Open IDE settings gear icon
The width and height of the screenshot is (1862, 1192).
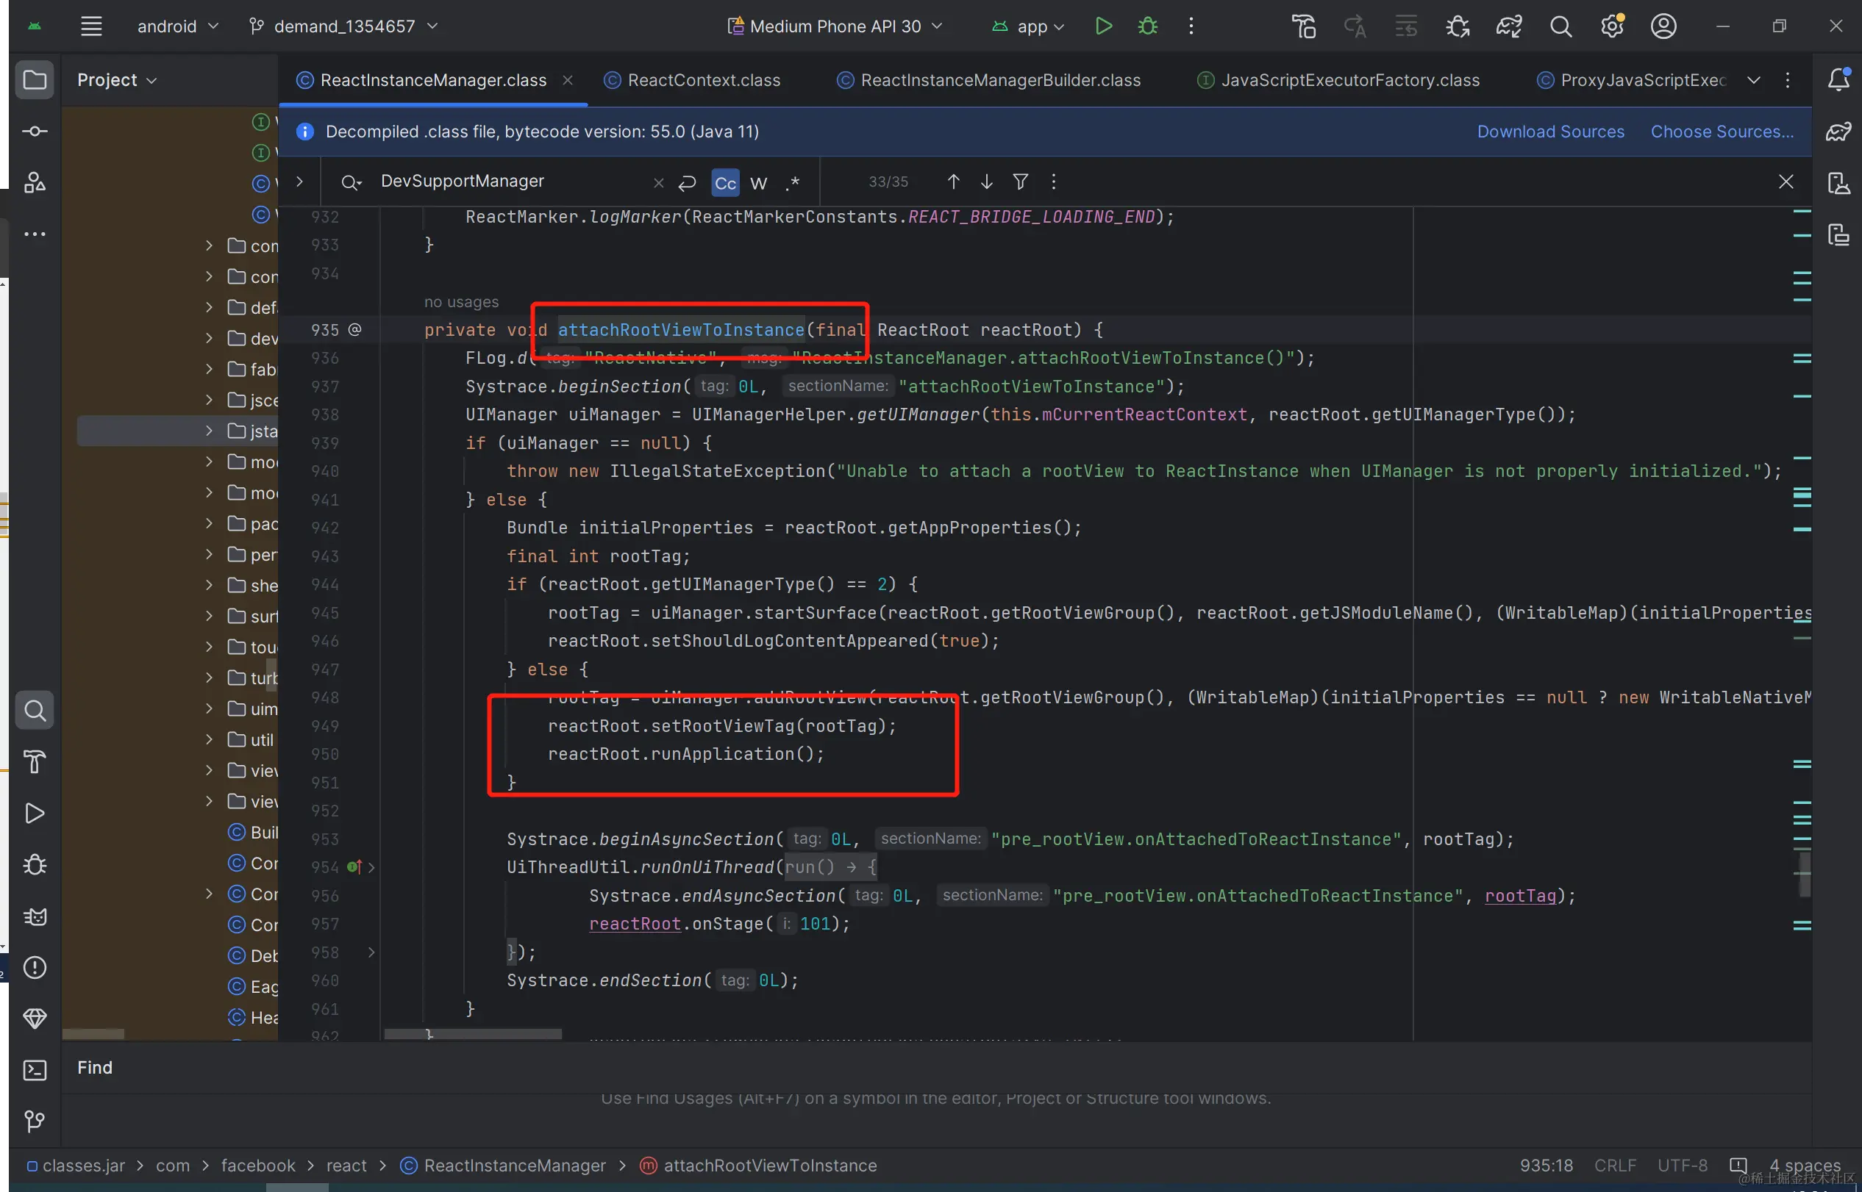tap(1612, 27)
